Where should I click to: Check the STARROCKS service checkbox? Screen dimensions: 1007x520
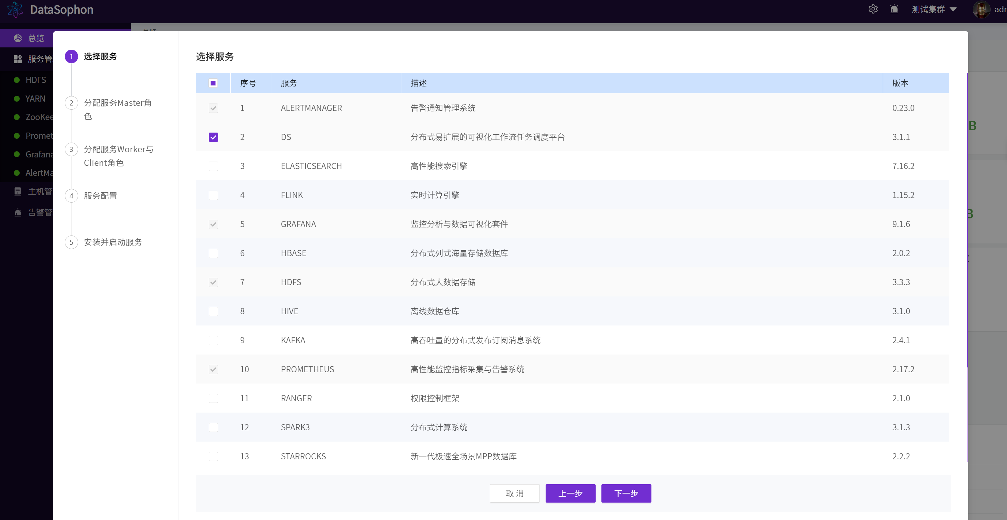(213, 456)
